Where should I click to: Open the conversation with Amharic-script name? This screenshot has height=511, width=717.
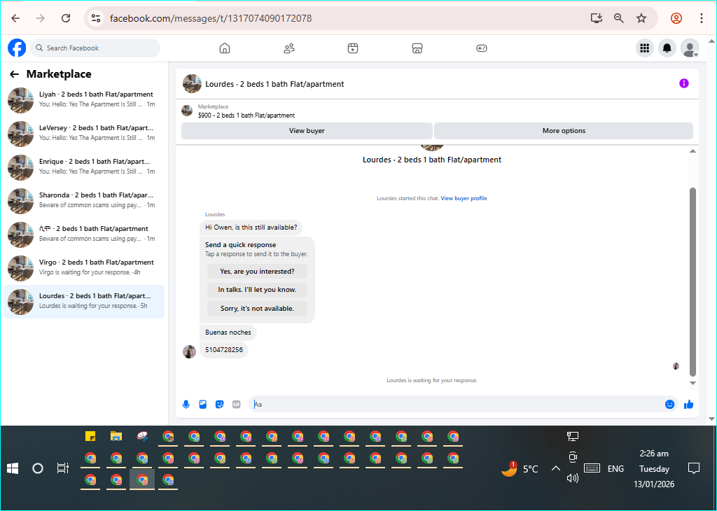(84, 234)
